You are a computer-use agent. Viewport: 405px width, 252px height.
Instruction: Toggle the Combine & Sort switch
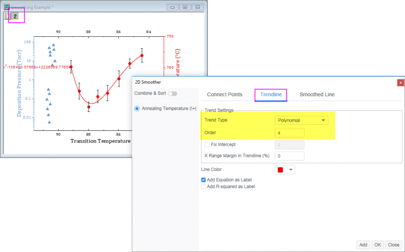(x=173, y=94)
